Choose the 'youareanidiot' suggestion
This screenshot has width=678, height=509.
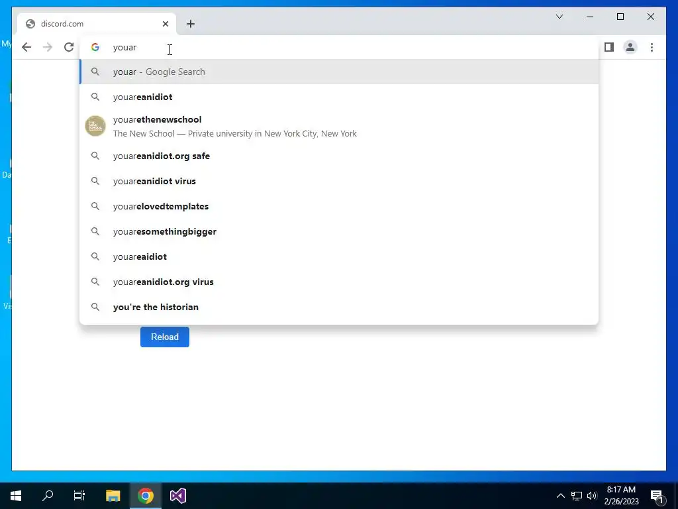(339, 97)
